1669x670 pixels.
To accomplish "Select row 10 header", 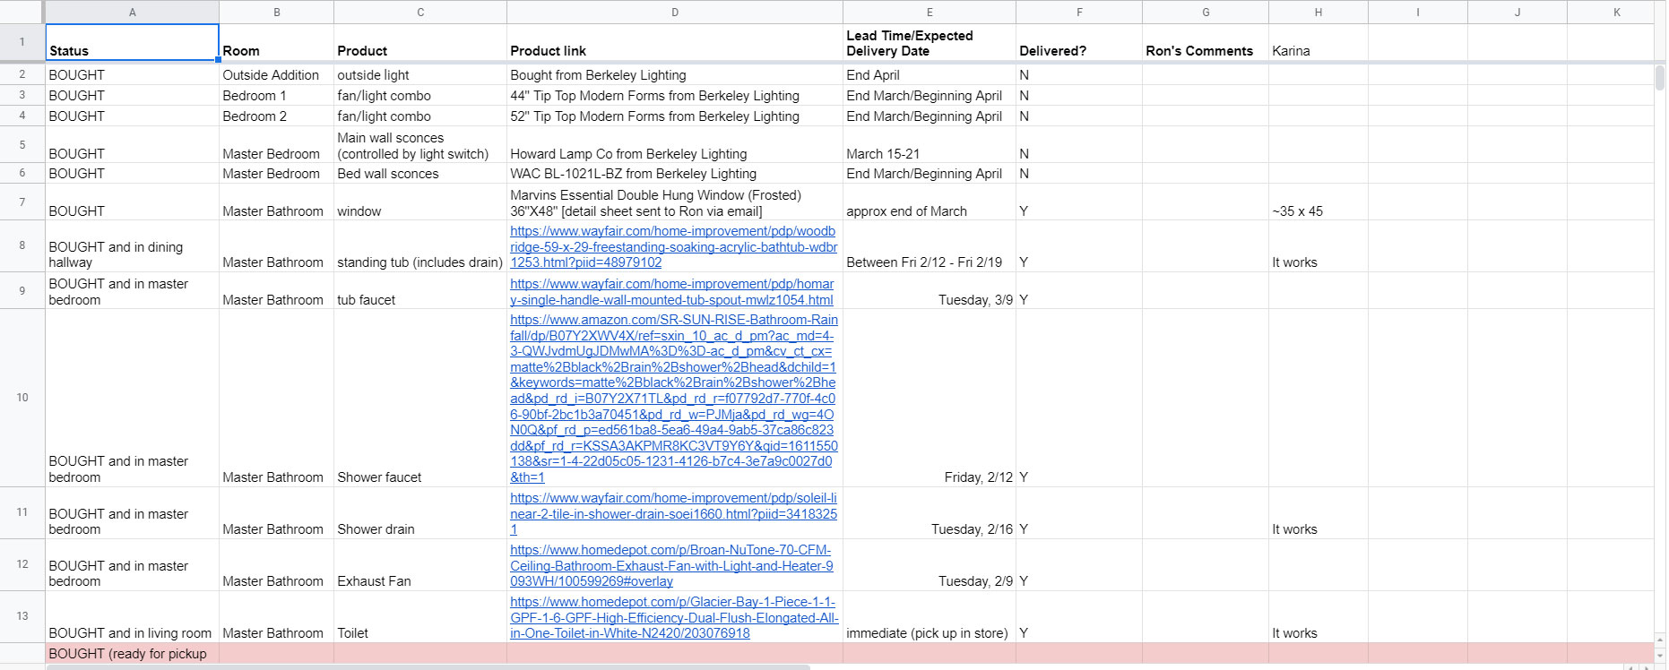I will [22, 398].
